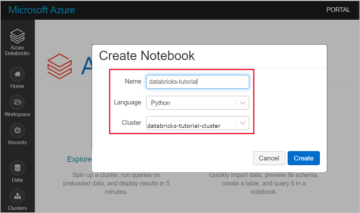
Task: Click the Microsoft Azure brand logo
Action: point(42,10)
